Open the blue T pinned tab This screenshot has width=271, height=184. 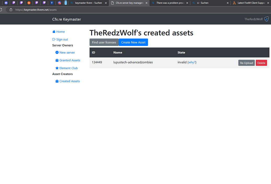52,3
